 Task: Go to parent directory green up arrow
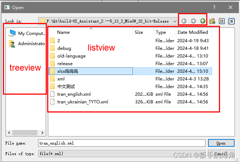[x=203, y=21]
